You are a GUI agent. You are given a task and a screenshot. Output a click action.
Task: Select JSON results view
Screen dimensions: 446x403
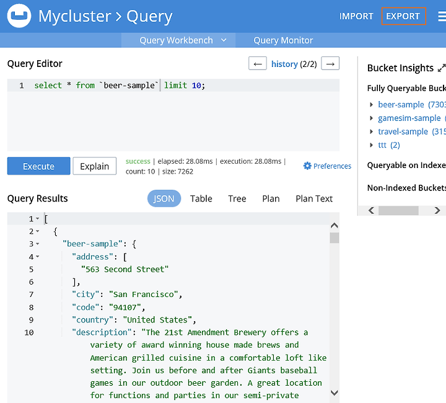tap(164, 198)
